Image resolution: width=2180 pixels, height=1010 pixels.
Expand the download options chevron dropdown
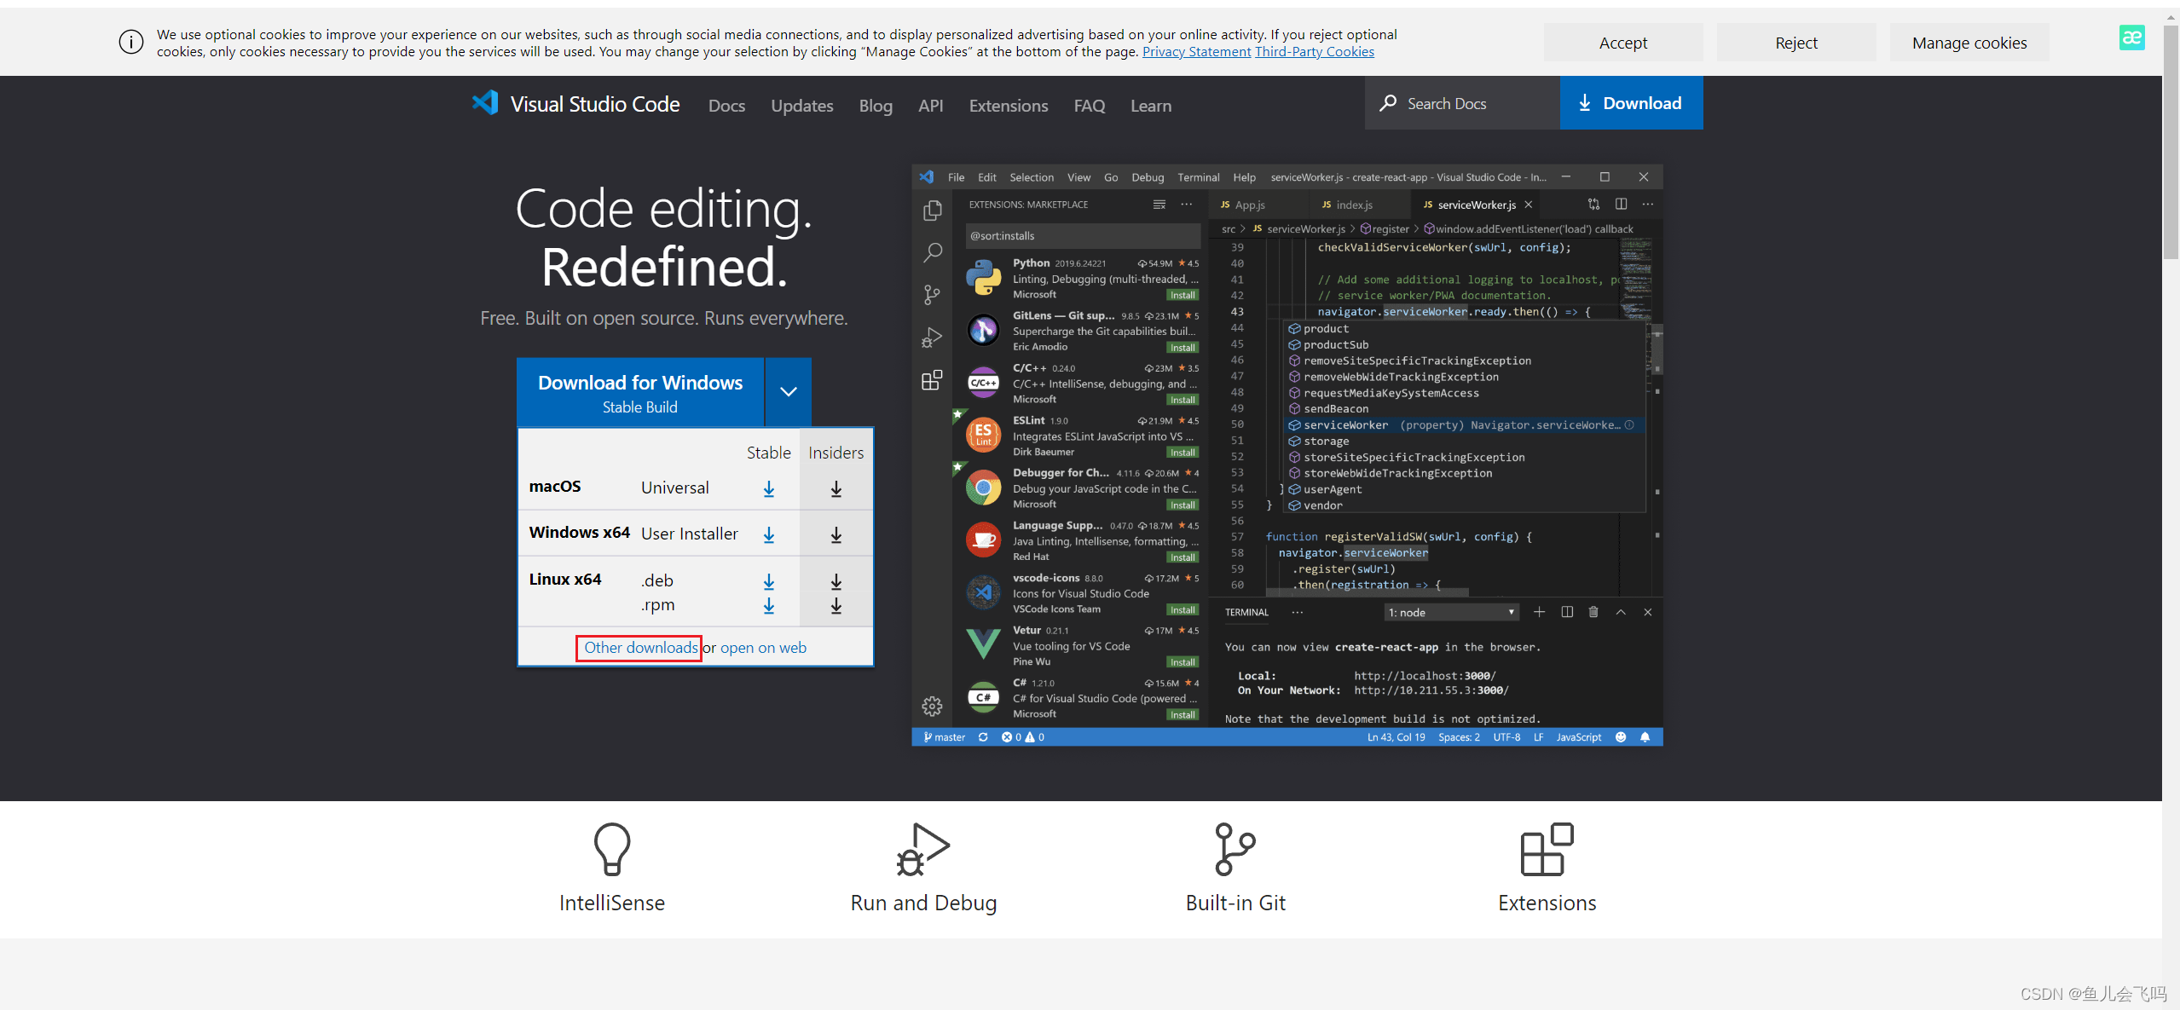788,392
